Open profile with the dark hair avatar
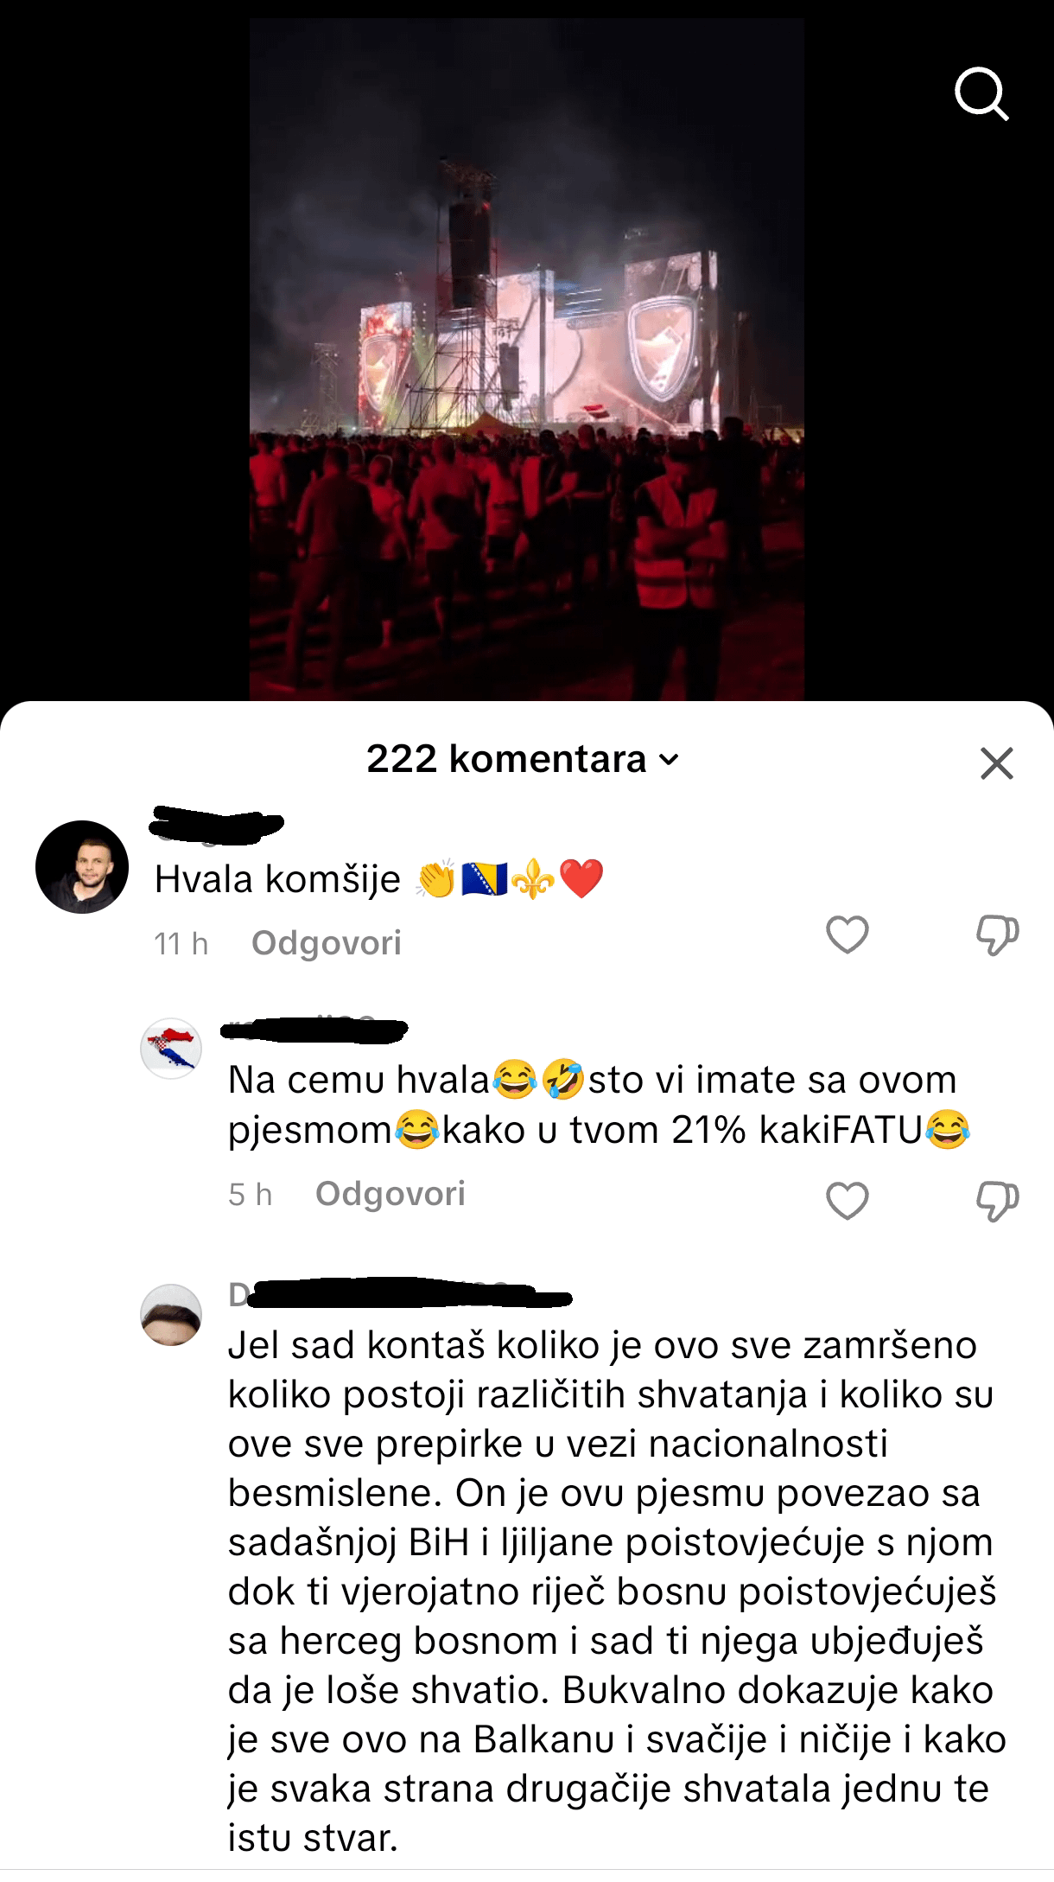The width and height of the screenshot is (1054, 1882). click(x=171, y=1315)
